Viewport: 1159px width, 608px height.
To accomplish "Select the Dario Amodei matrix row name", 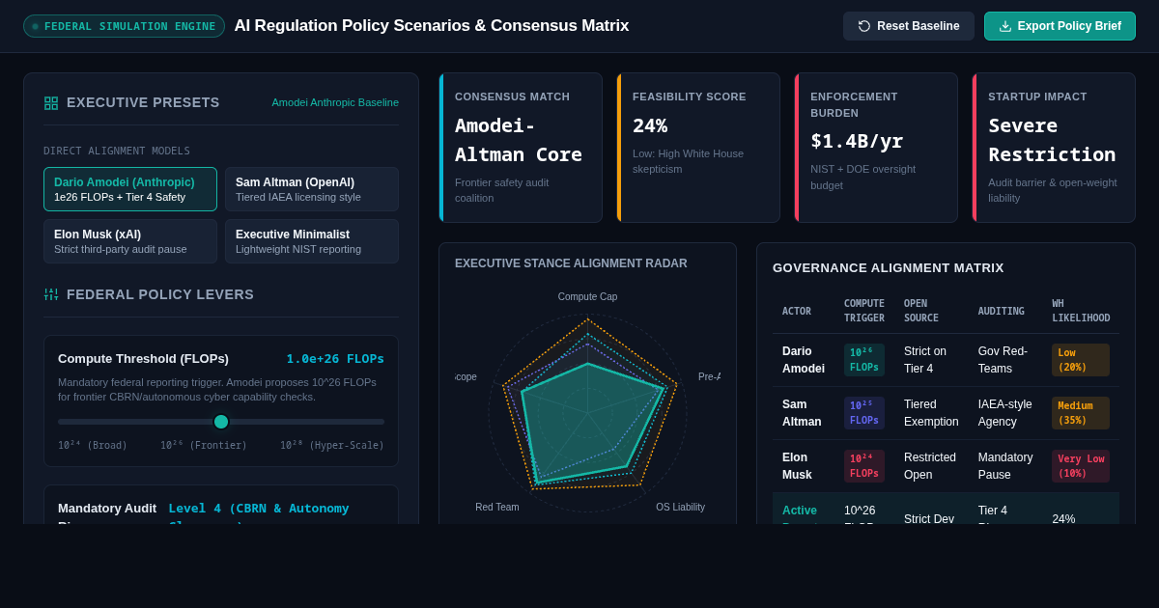I will 804,360.
